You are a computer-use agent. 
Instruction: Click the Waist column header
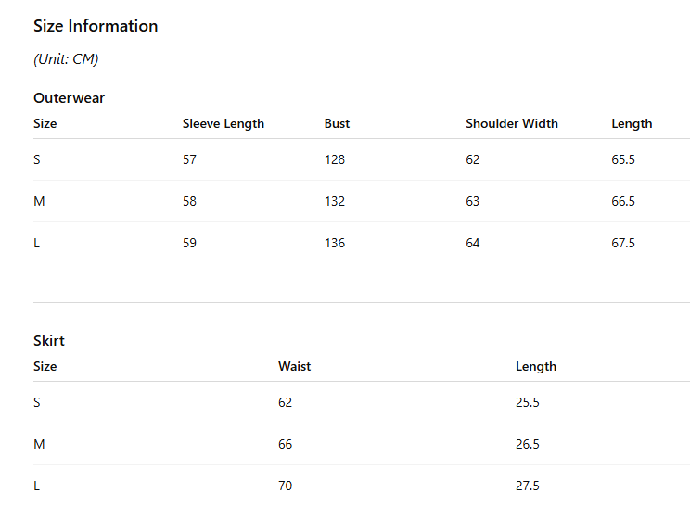pos(294,366)
